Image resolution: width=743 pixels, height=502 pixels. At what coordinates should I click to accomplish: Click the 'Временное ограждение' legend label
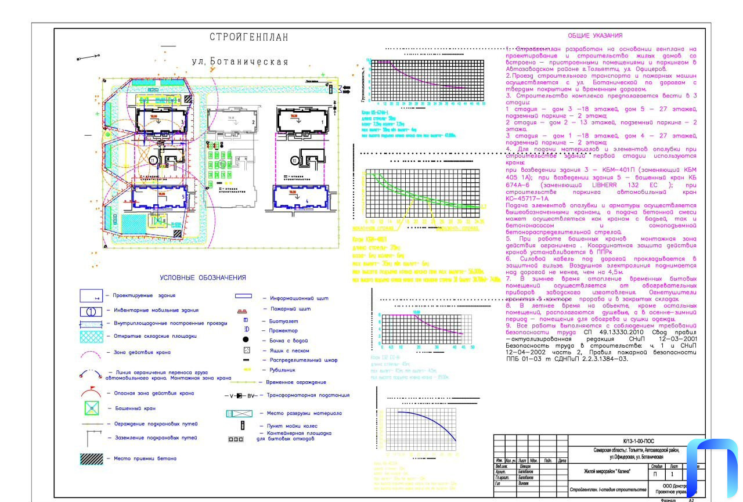click(x=296, y=382)
